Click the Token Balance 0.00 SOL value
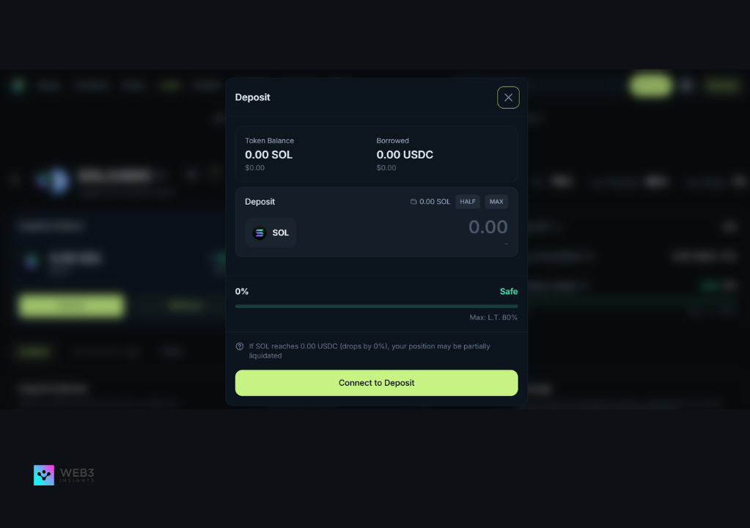The width and height of the screenshot is (750, 528). [x=268, y=155]
